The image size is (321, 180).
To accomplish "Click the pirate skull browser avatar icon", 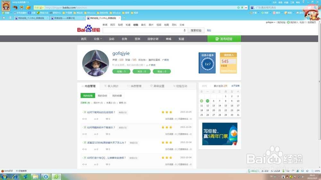I will coord(6,5).
